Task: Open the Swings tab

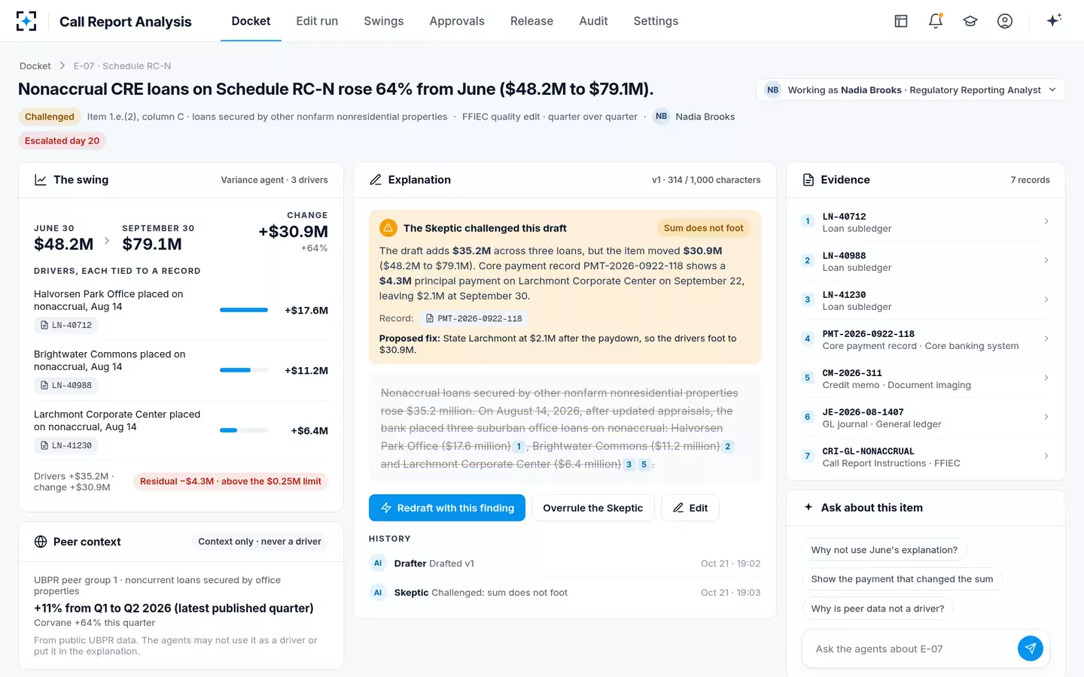Action: pos(384,21)
